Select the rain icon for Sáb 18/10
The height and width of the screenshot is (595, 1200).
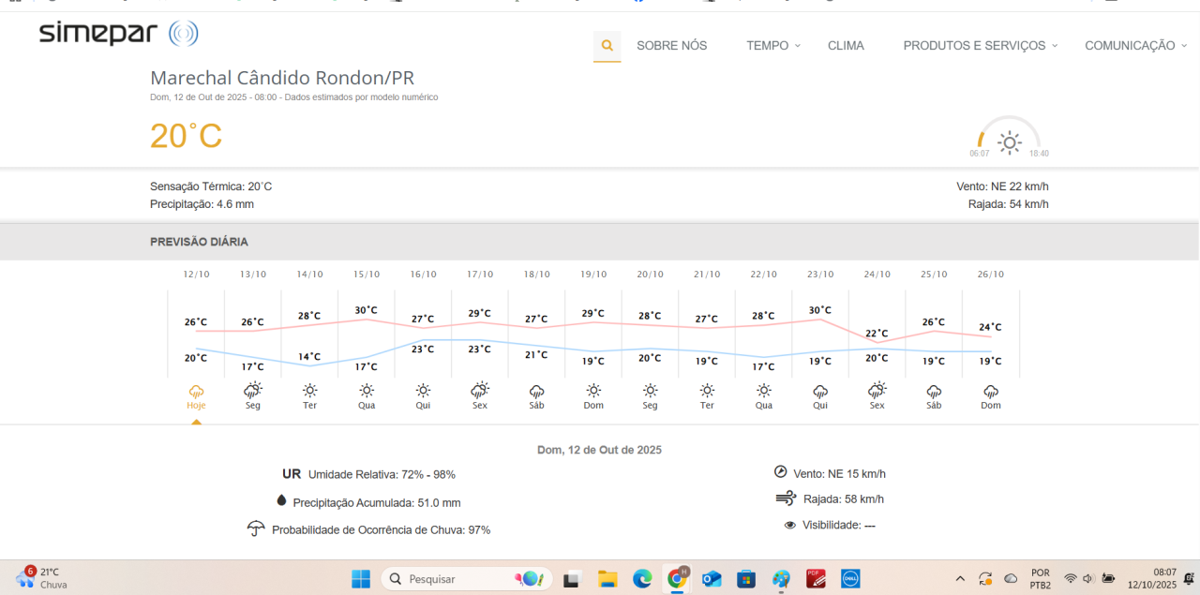[x=536, y=391]
